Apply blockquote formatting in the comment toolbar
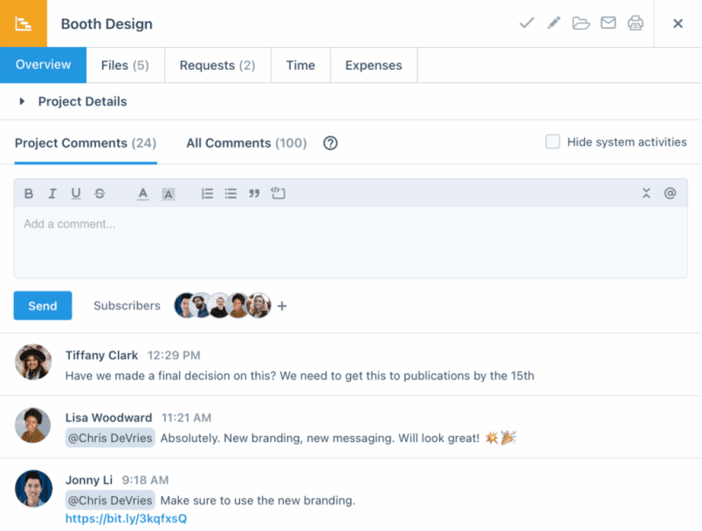 click(x=254, y=193)
